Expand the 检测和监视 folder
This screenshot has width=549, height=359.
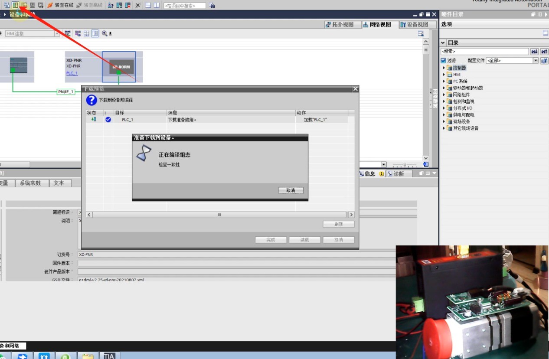(x=444, y=101)
